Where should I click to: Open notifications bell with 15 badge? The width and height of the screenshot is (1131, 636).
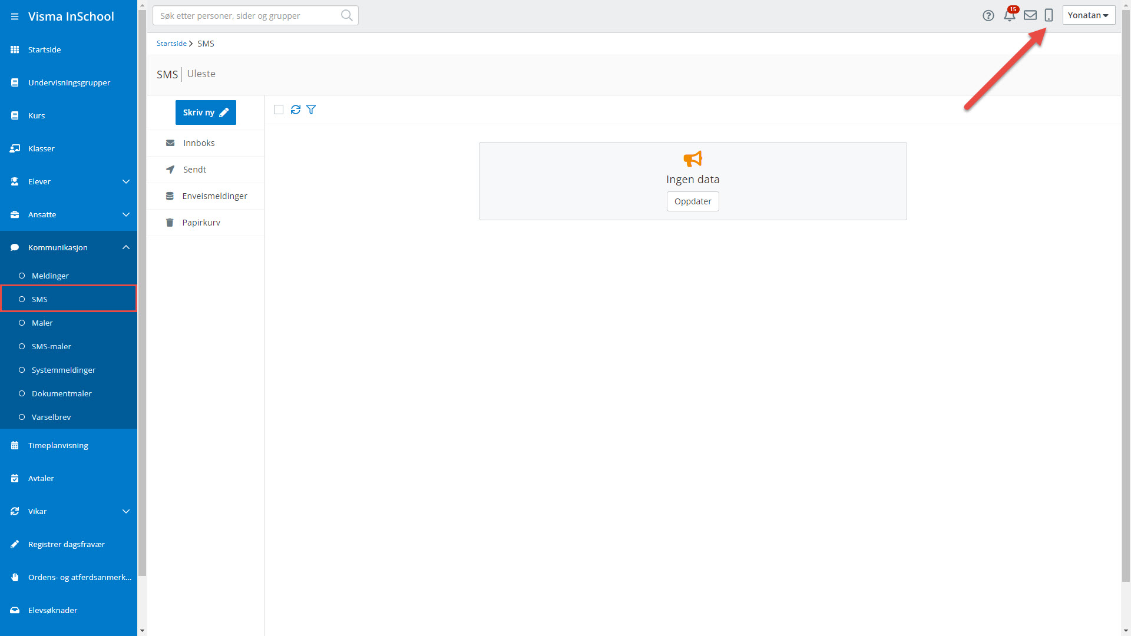(1010, 15)
